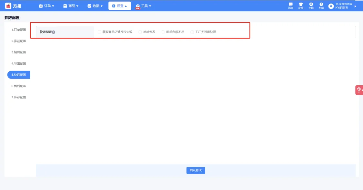363x190 pixels.
Task: Toggle the 地址停发 checkbox
Action: [x=140, y=32]
